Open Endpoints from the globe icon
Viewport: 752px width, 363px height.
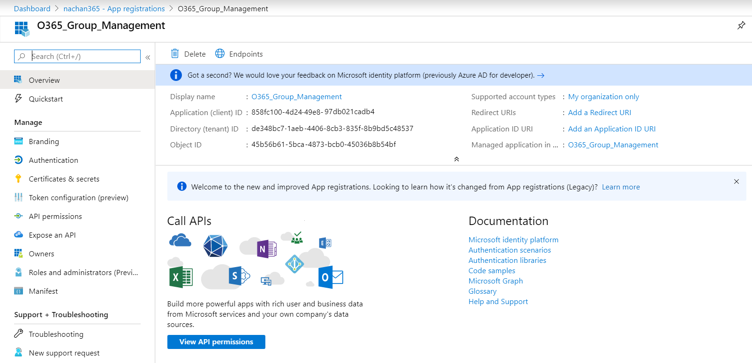[x=220, y=54]
